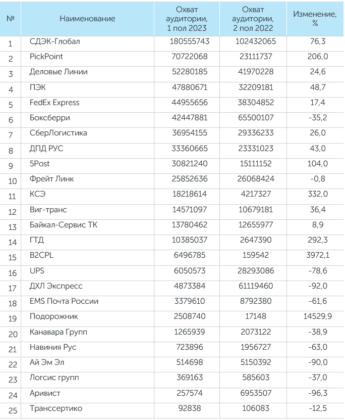Click the Изменение, % column header
The height and width of the screenshot is (420, 345).
point(315,19)
